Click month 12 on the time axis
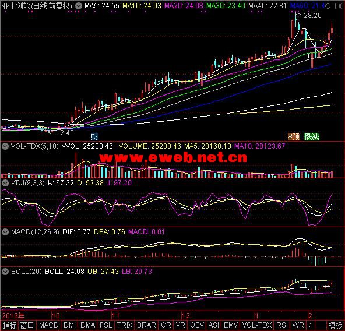Screen dimensions: 345x331 (186, 316)
